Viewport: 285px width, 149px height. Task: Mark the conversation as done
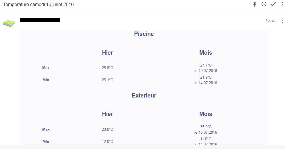pyautogui.click(x=273, y=4)
